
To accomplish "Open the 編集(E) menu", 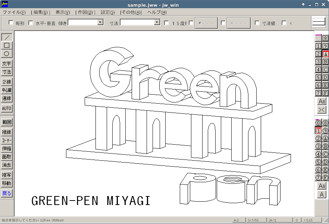I will (x=41, y=12).
